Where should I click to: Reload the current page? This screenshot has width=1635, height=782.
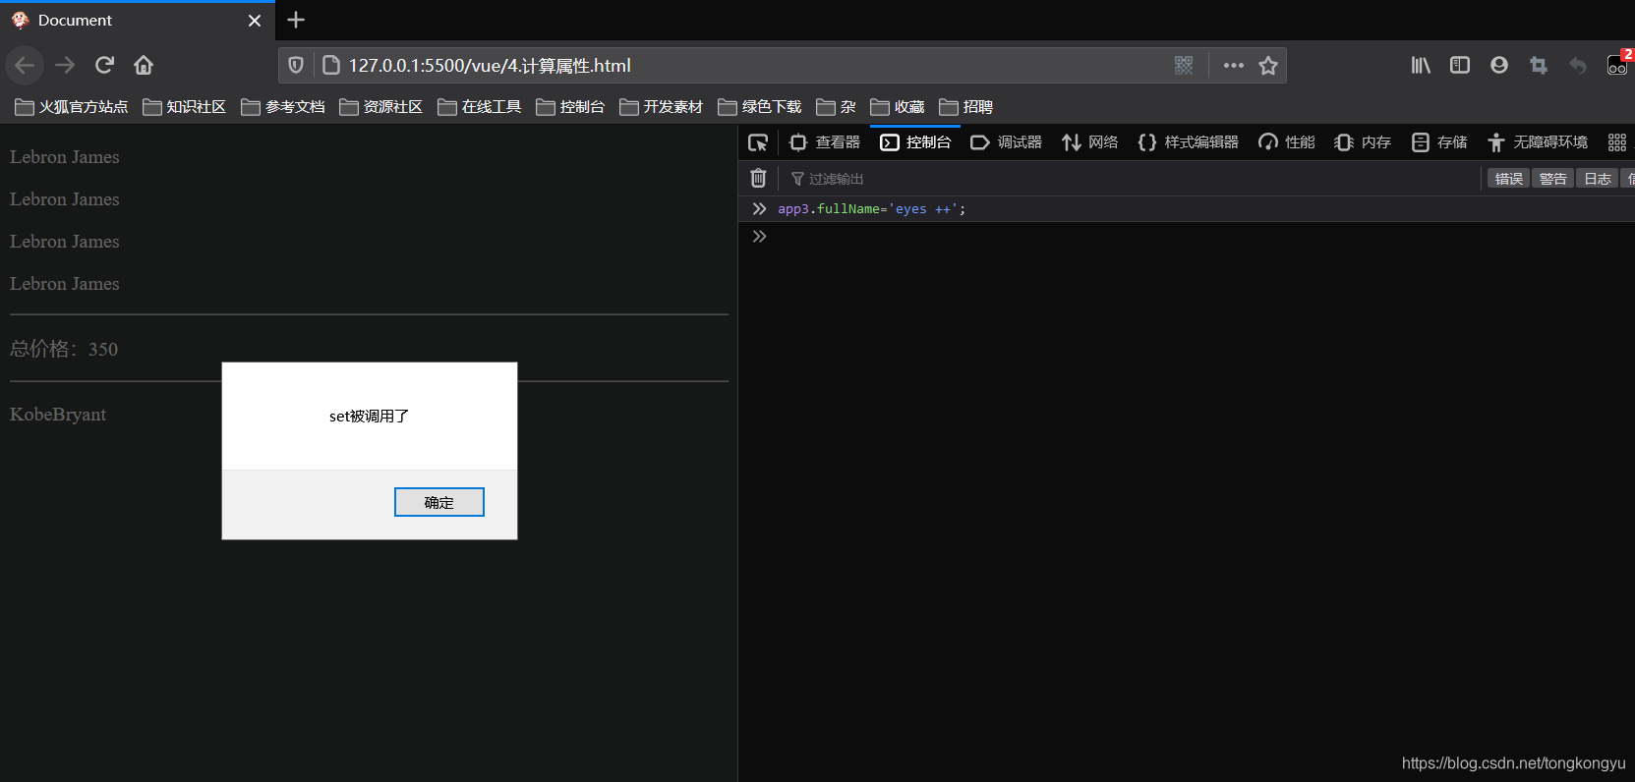point(104,66)
